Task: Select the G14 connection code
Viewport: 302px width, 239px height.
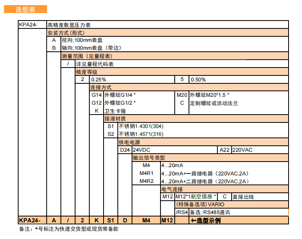Action: pyautogui.click(x=96, y=95)
